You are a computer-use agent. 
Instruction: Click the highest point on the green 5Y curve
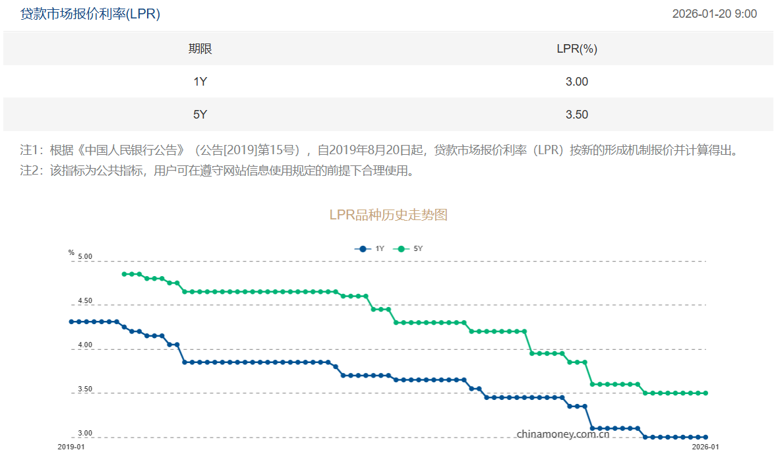pos(125,273)
